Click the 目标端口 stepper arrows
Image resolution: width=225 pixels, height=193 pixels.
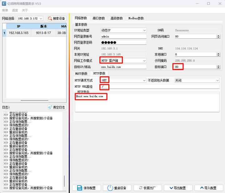pos(218,67)
